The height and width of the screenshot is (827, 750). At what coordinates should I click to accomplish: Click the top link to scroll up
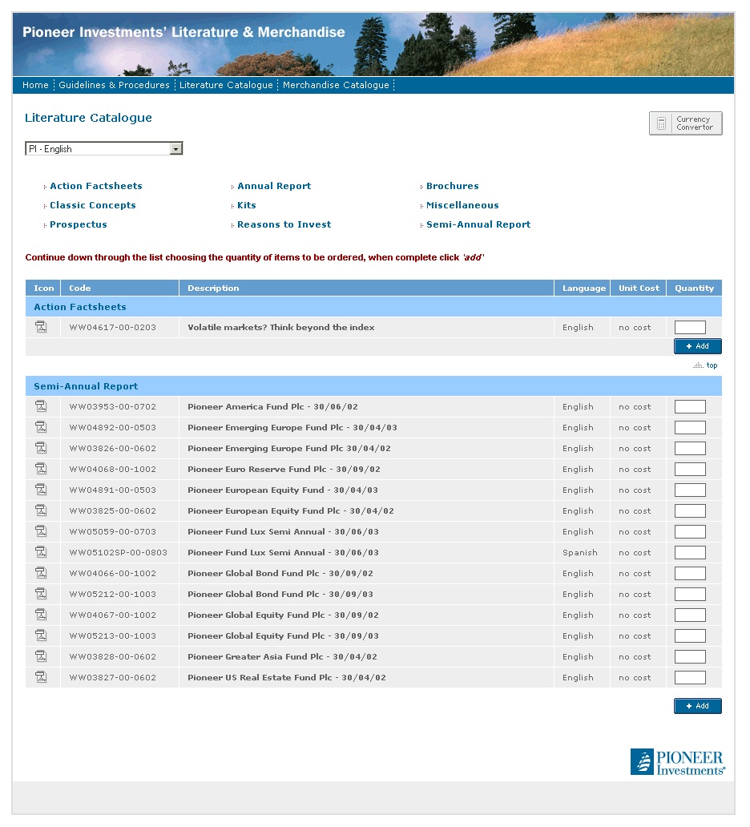pos(712,365)
